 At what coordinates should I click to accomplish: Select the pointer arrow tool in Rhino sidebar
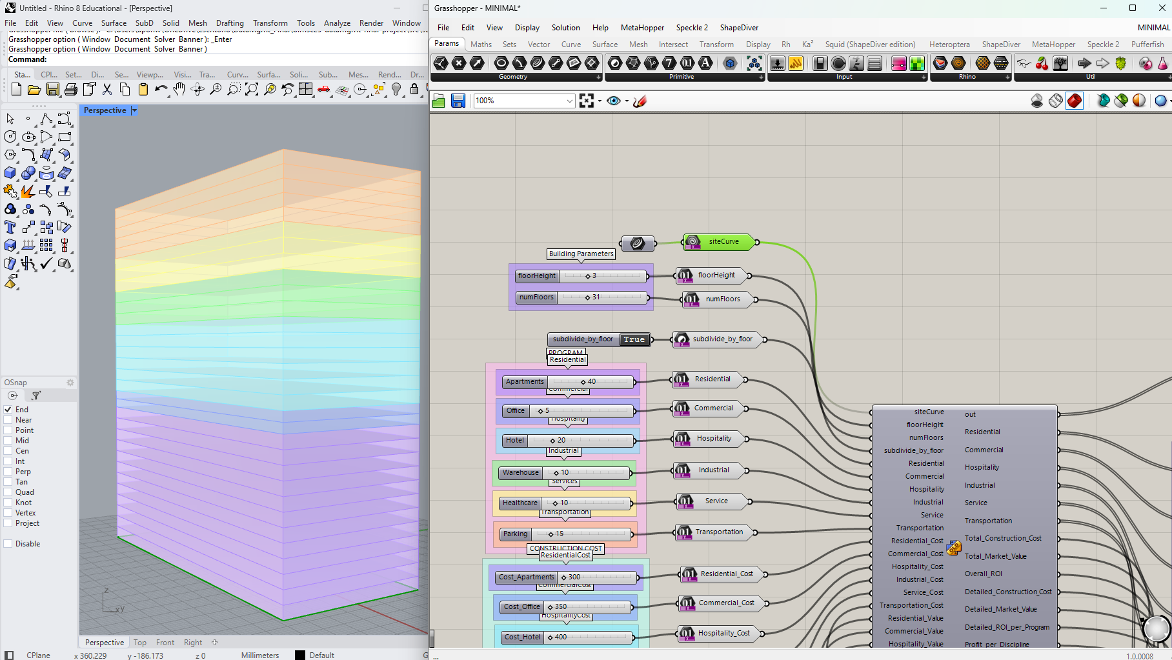(10, 119)
